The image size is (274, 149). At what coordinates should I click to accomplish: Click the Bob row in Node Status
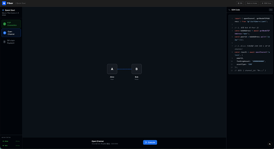point(11,145)
